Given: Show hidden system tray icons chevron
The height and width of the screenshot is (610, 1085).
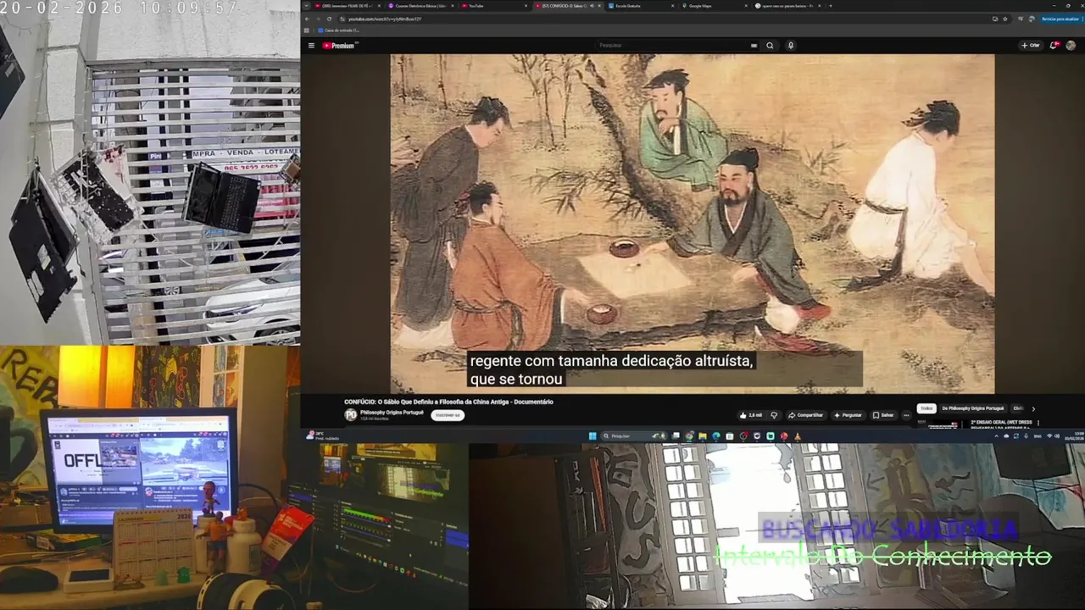Looking at the screenshot, I should [997, 436].
